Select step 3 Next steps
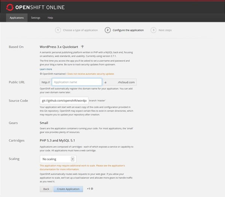Screen dimensions: 225x197 pyautogui.click(x=161, y=30)
